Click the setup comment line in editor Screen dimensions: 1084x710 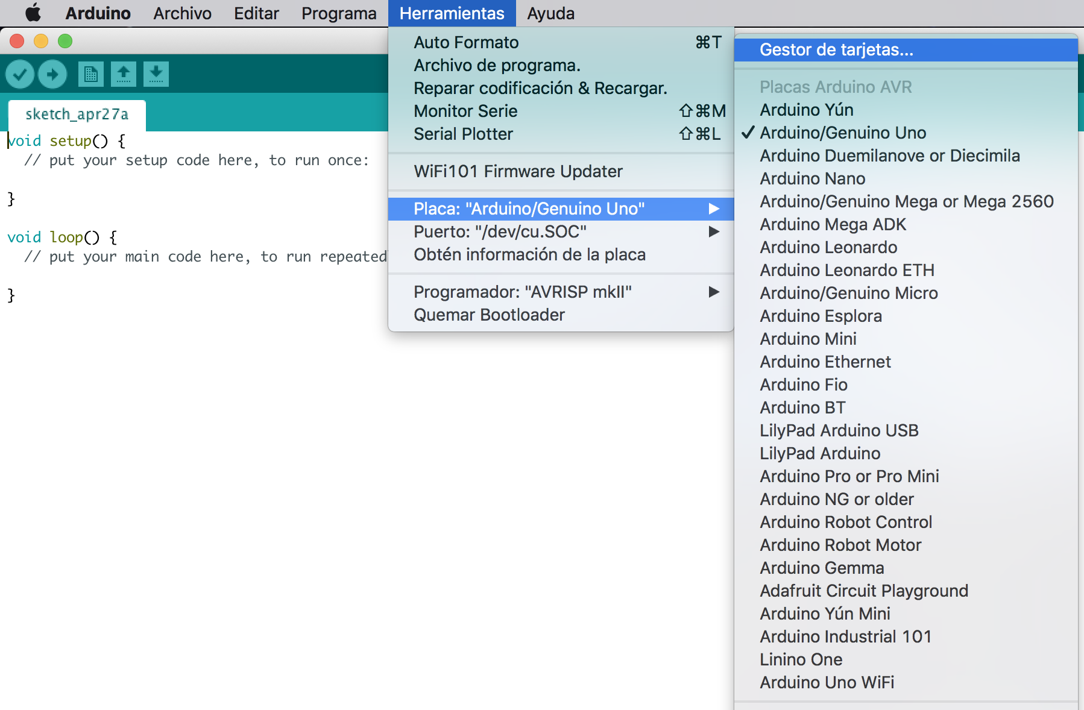pos(197,160)
